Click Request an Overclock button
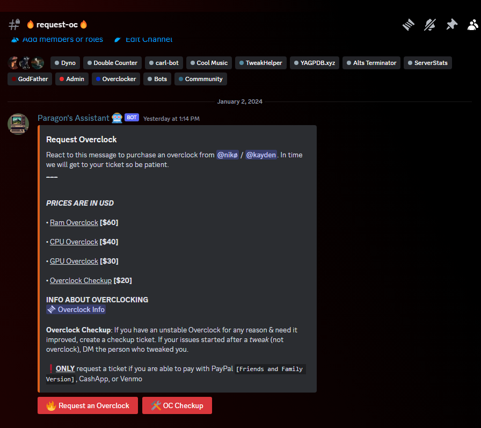The image size is (481, 428). tap(88, 405)
